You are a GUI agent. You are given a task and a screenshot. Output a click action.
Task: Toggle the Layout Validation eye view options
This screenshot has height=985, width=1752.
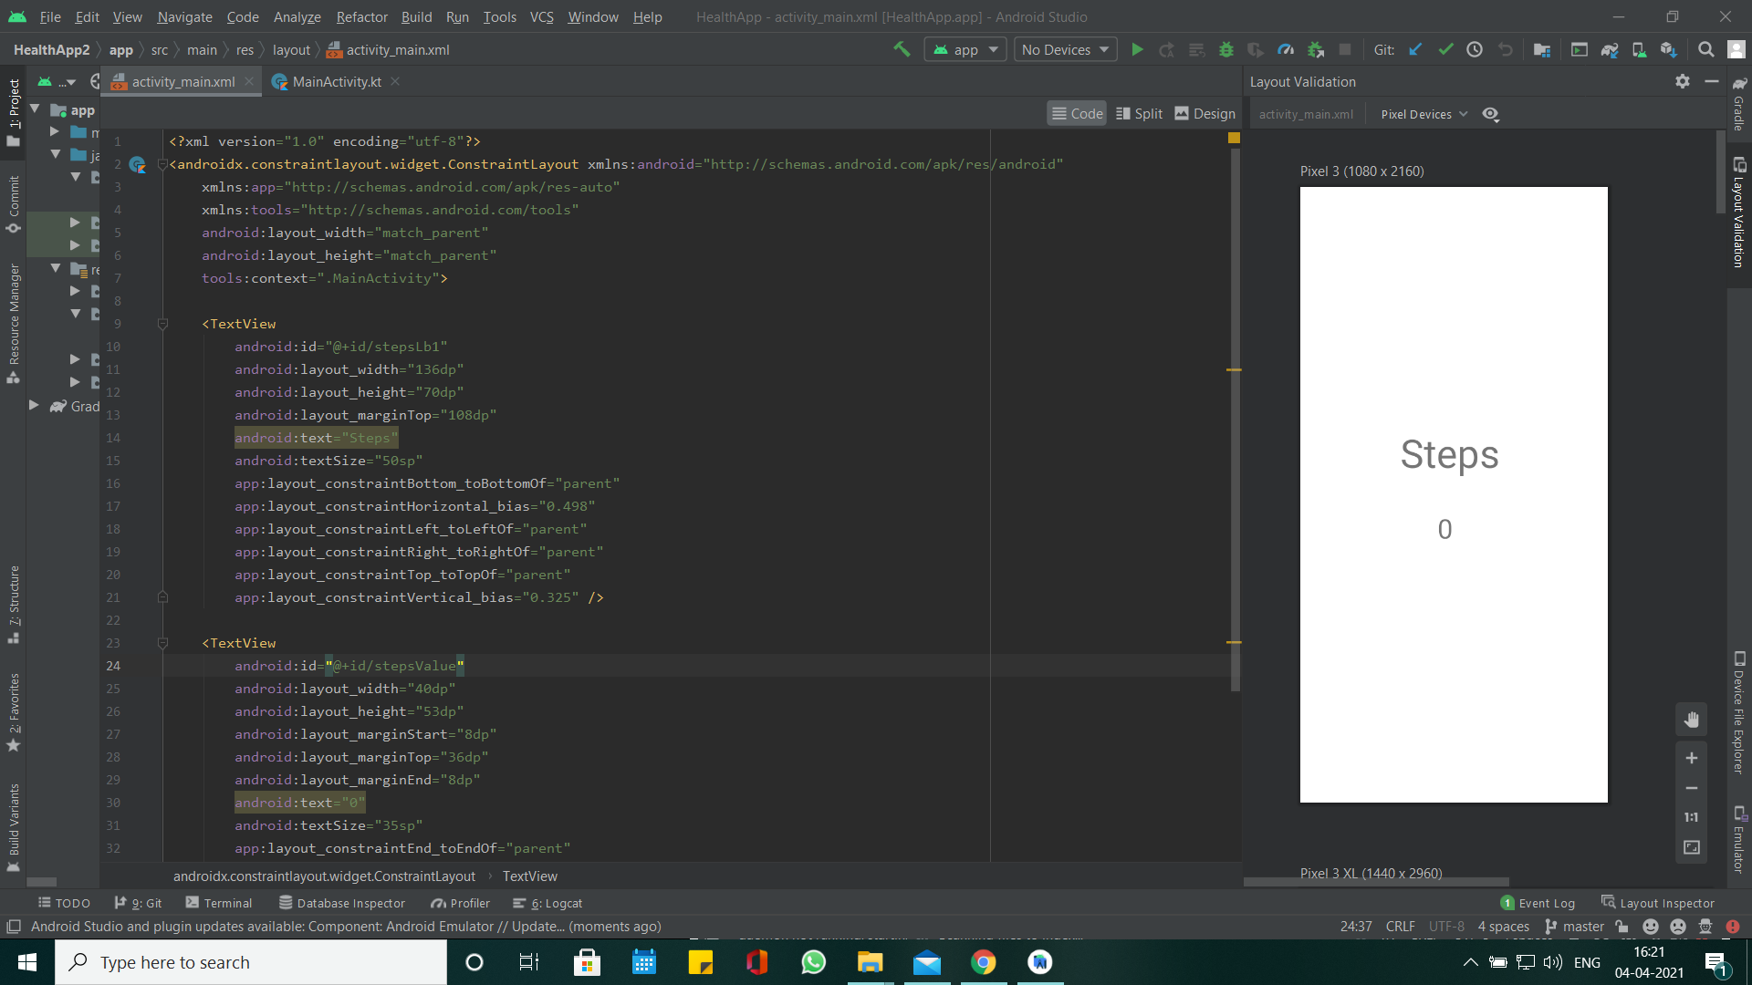1491,114
